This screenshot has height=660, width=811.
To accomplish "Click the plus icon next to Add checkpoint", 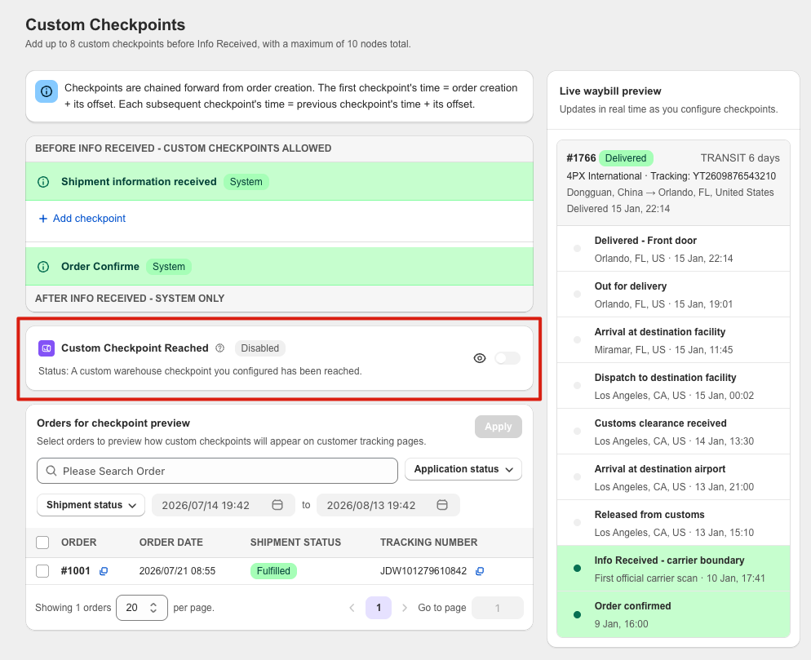I will [43, 219].
